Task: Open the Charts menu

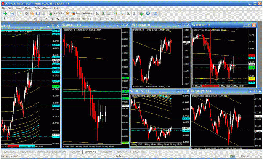Action: tap(28, 8)
